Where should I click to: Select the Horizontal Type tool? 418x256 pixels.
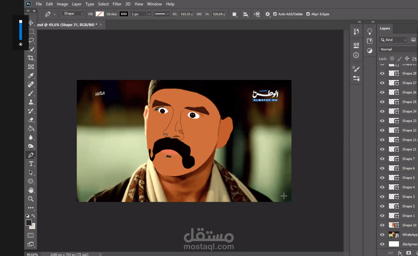click(x=31, y=164)
